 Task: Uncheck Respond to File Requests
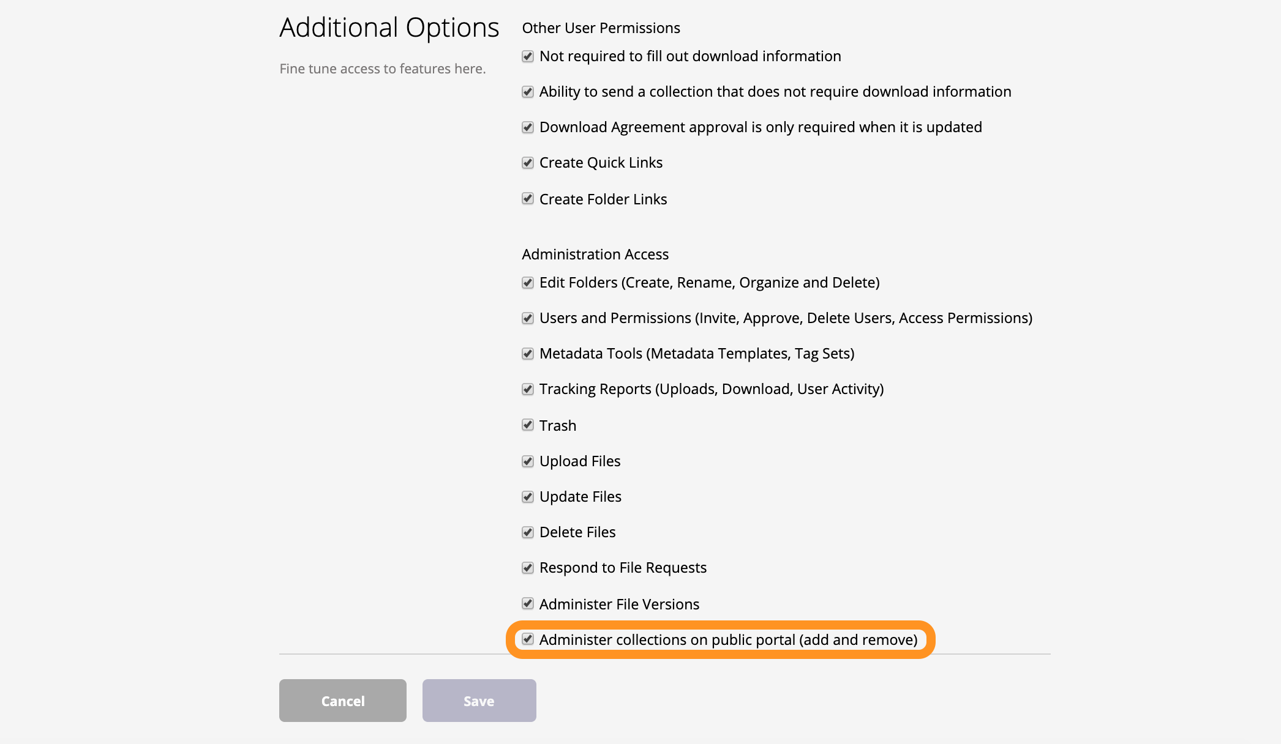528,568
